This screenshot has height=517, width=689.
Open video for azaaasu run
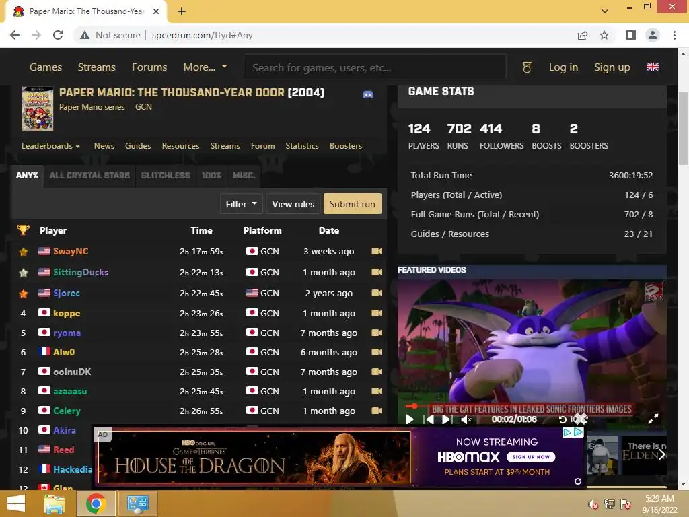(x=377, y=391)
